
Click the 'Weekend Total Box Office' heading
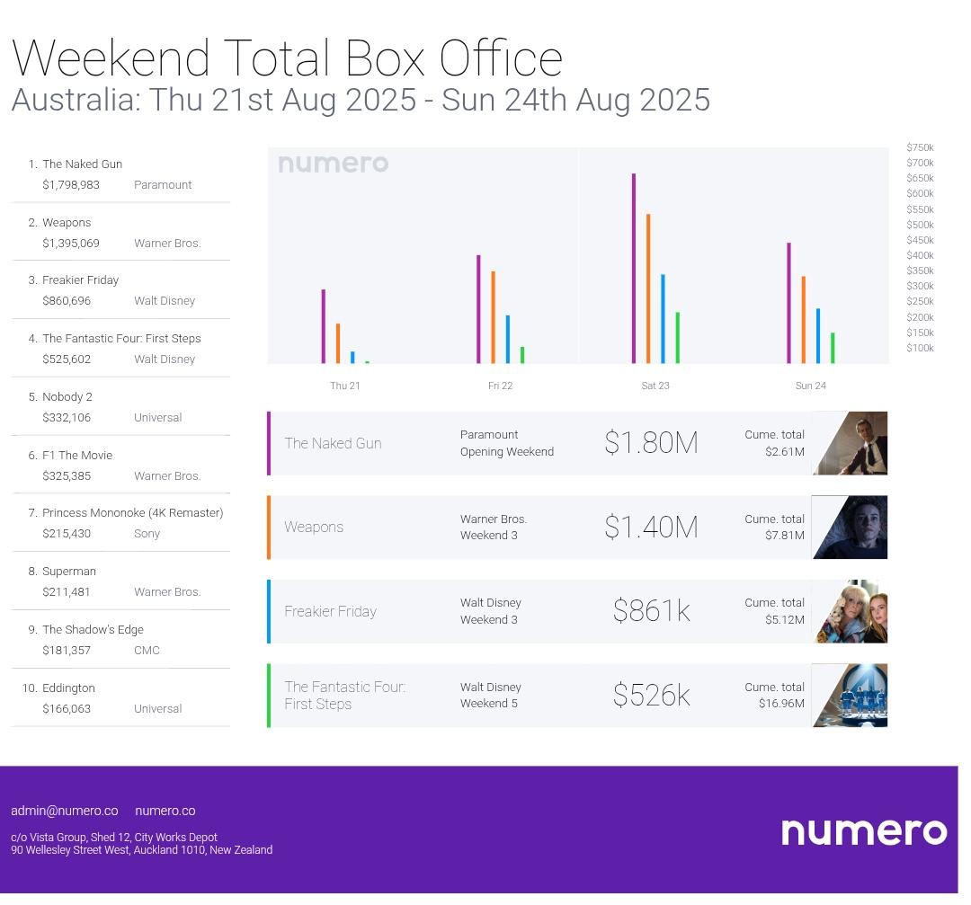point(288,58)
